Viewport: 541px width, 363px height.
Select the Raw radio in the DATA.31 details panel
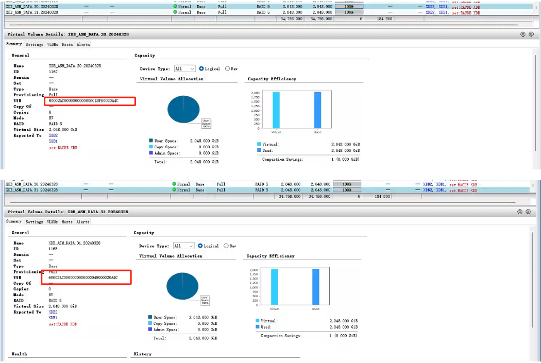226,246
